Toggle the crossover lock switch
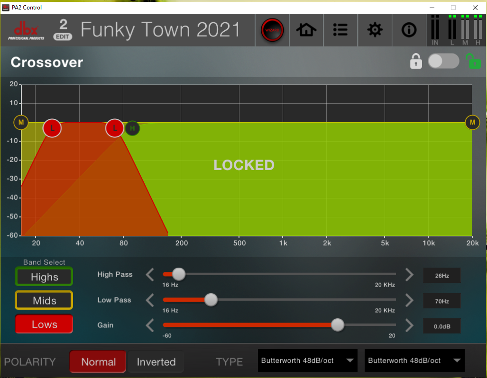 (x=443, y=62)
